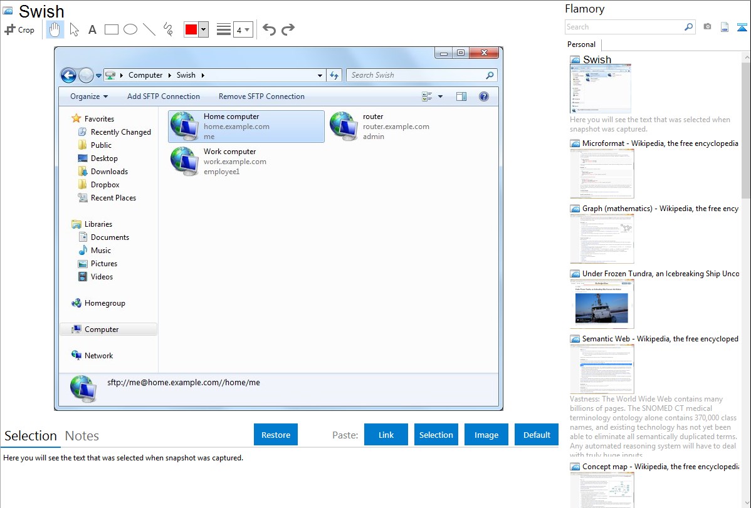Click the Flamory search field
Screen dimensions: 751x508
click(x=624, y=27)
